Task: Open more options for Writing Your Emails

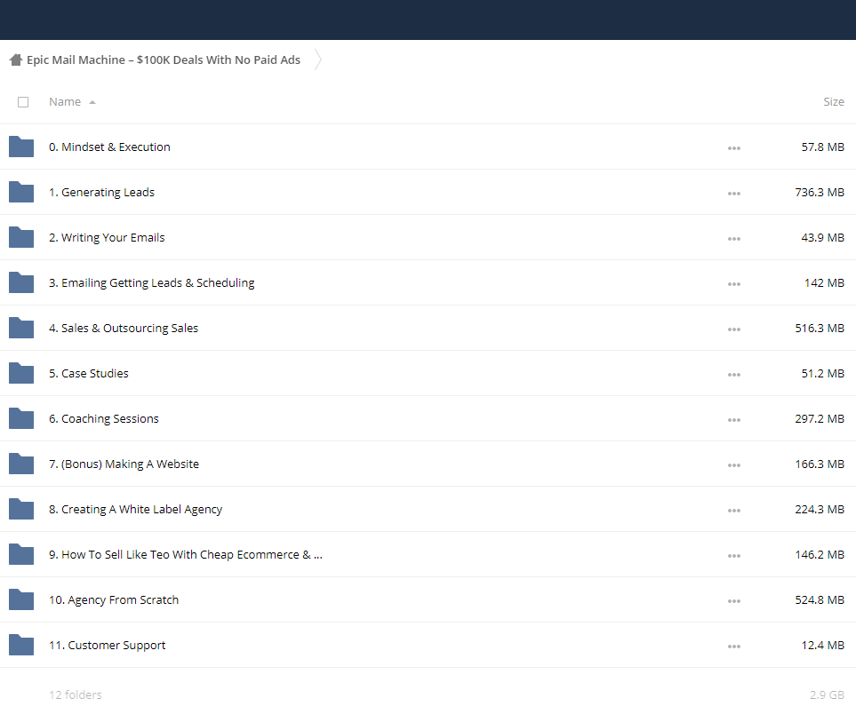Action: [733, 239]
